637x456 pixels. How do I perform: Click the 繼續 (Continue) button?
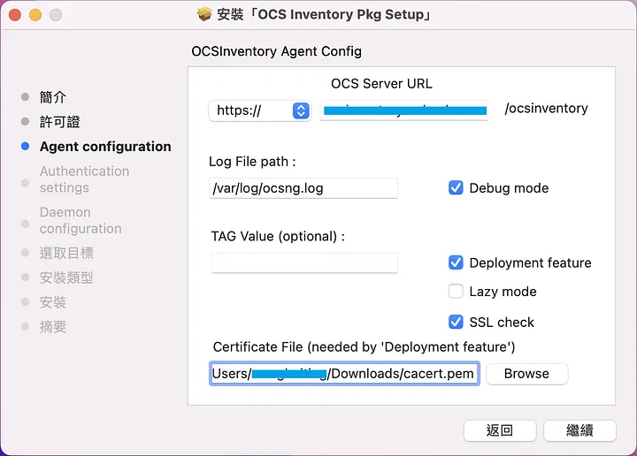pos(579,430)
